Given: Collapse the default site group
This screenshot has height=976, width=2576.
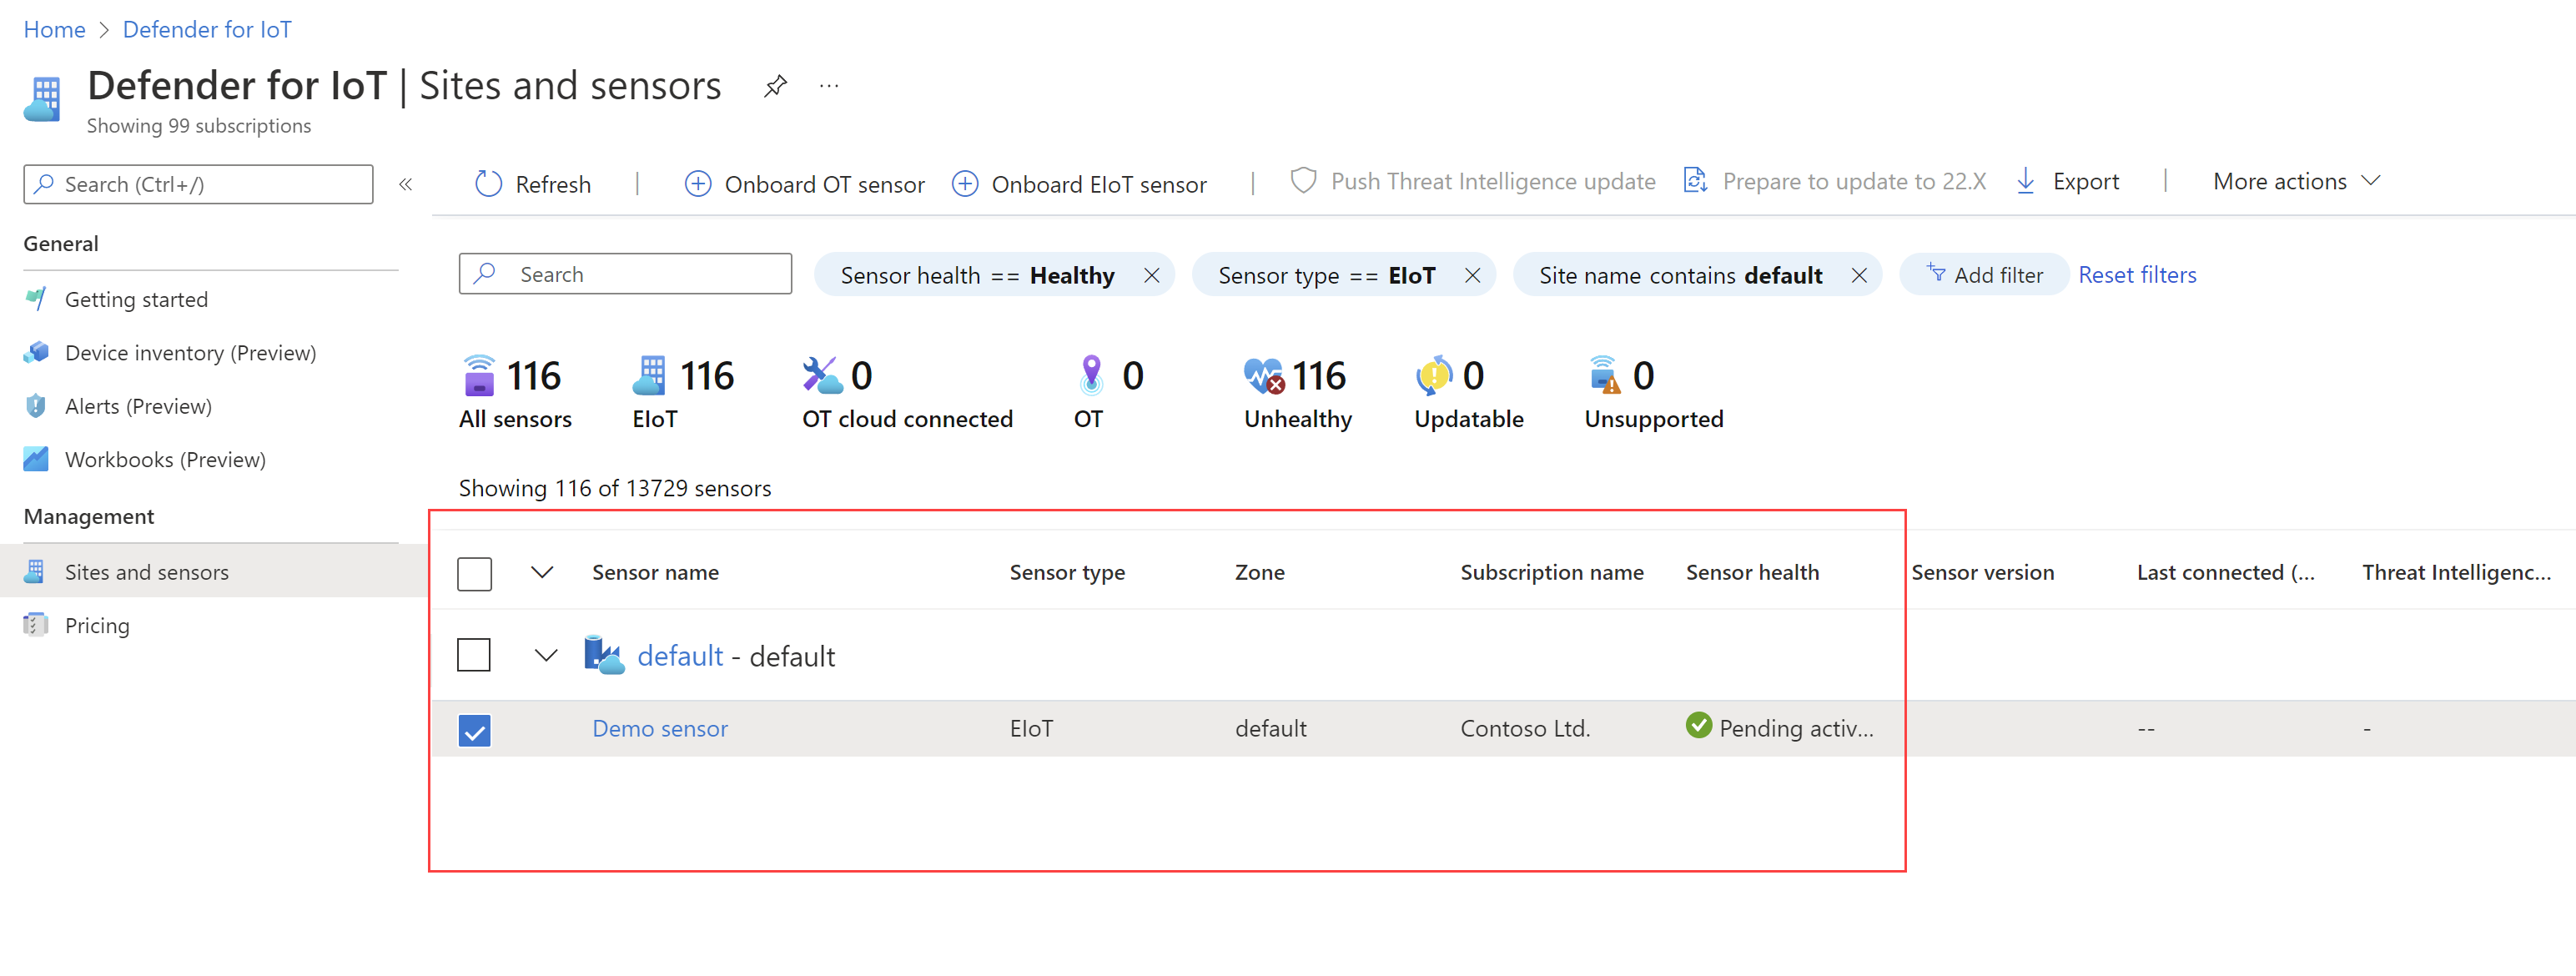Looking at the screenshot, I should coord(546,656).
